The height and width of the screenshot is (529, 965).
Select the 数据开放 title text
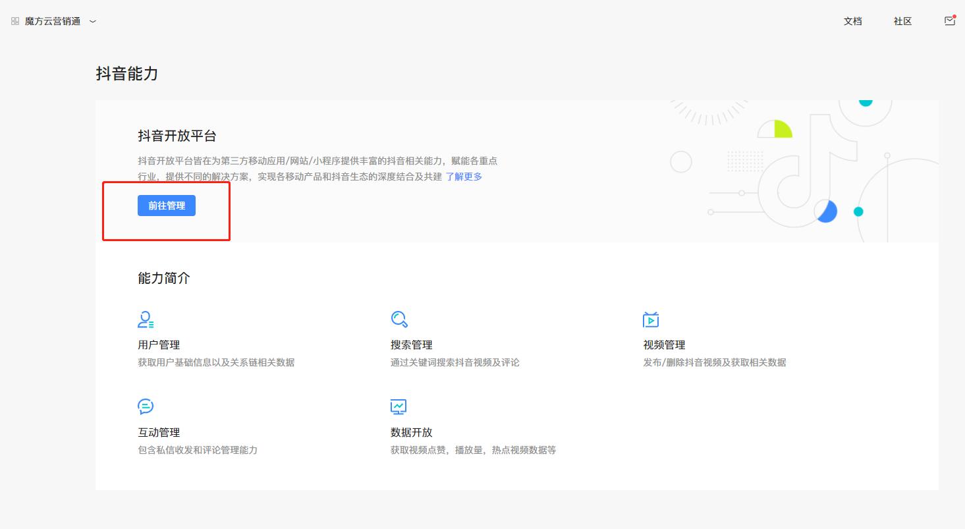pyautogui.click(x=411, y=432)
